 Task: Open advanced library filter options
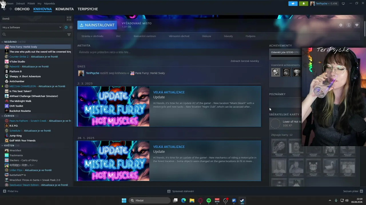(69, 34)
